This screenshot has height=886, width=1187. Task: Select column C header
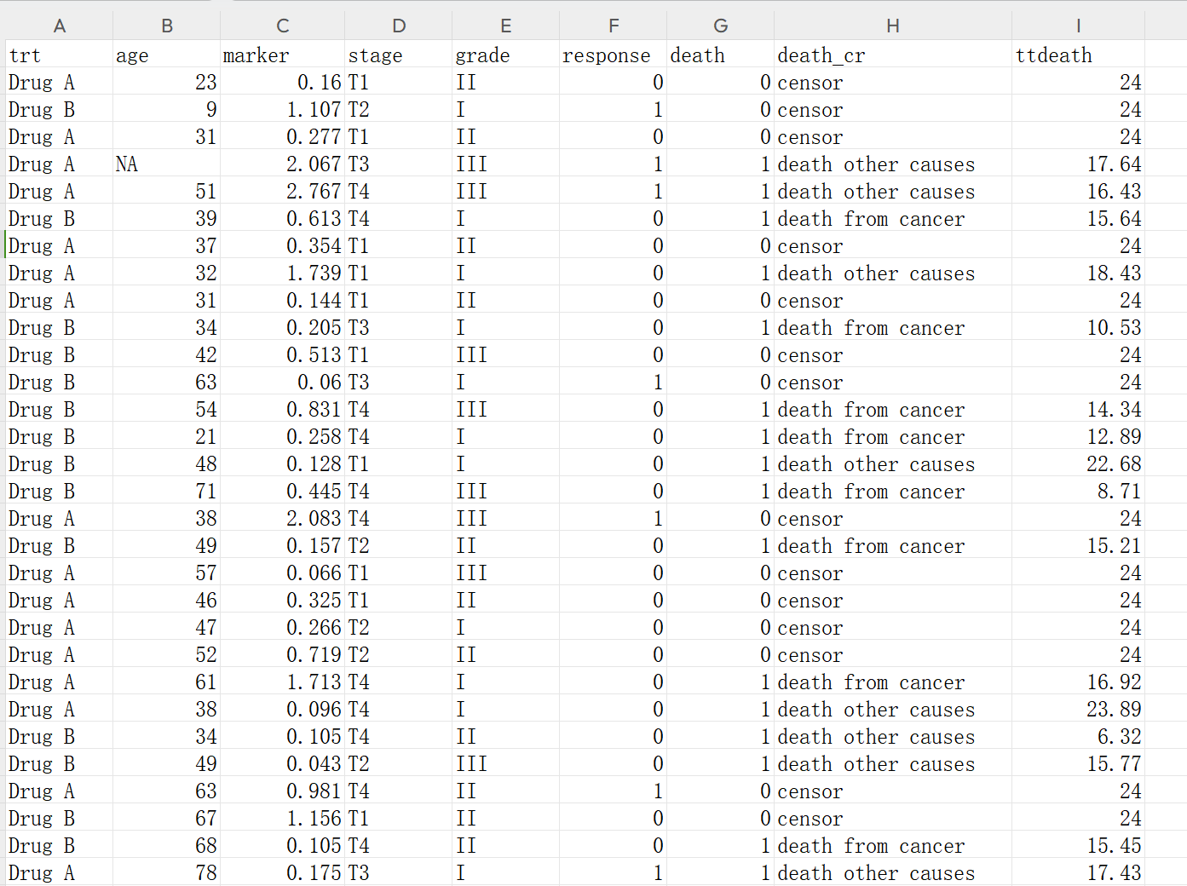tap(282, 26)
